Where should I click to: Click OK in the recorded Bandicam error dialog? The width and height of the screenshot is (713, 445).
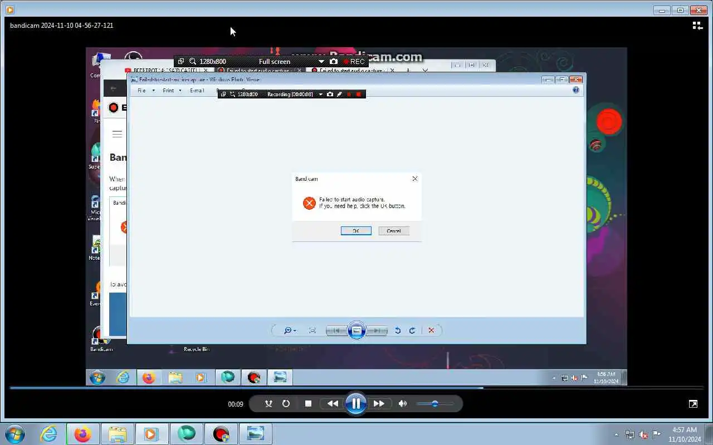(356, 231)
